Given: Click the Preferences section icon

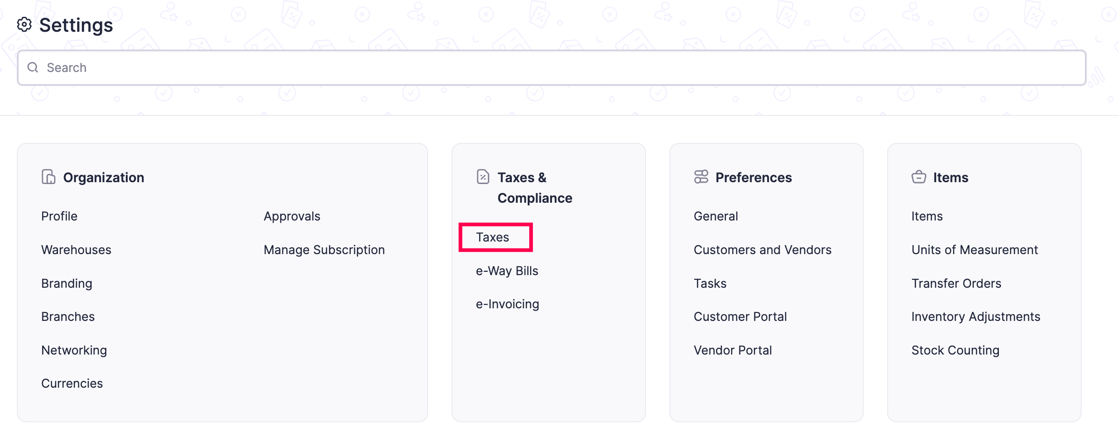Looking at the screenshot, I should [701, 177].
